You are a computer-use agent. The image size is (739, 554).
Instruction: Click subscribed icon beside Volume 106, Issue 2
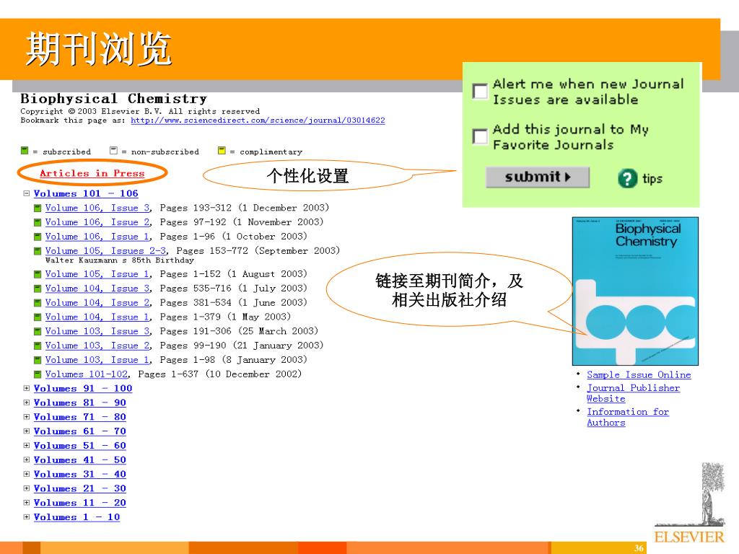38,222
